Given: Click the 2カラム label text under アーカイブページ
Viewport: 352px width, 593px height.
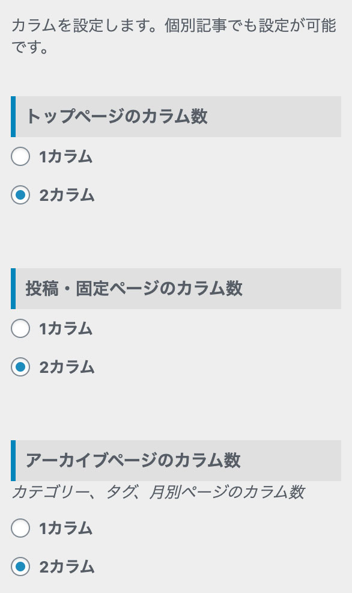Looking at the screenshot, I should [x=67, y=567].
